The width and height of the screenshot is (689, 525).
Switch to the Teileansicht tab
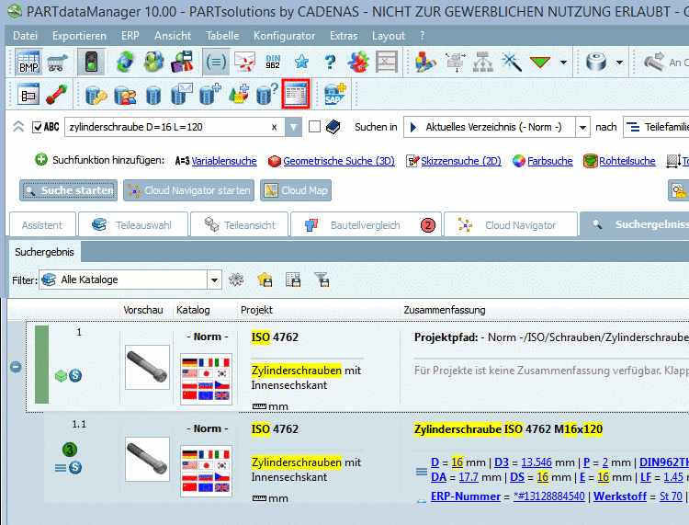[239, 225]
